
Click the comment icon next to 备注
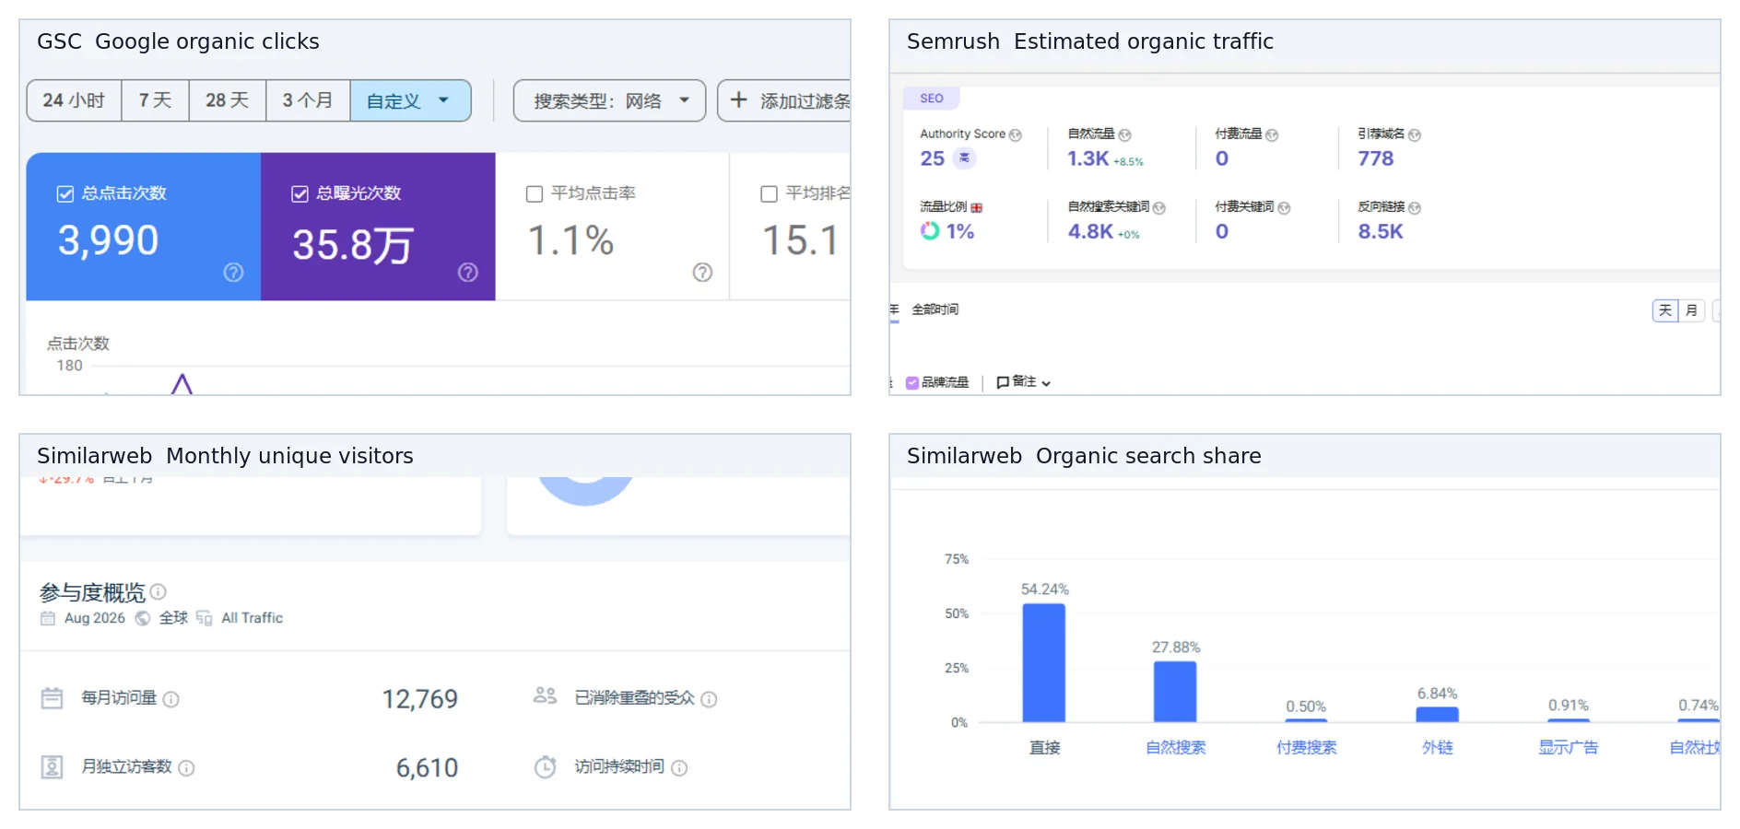[x=1003, y=382]
